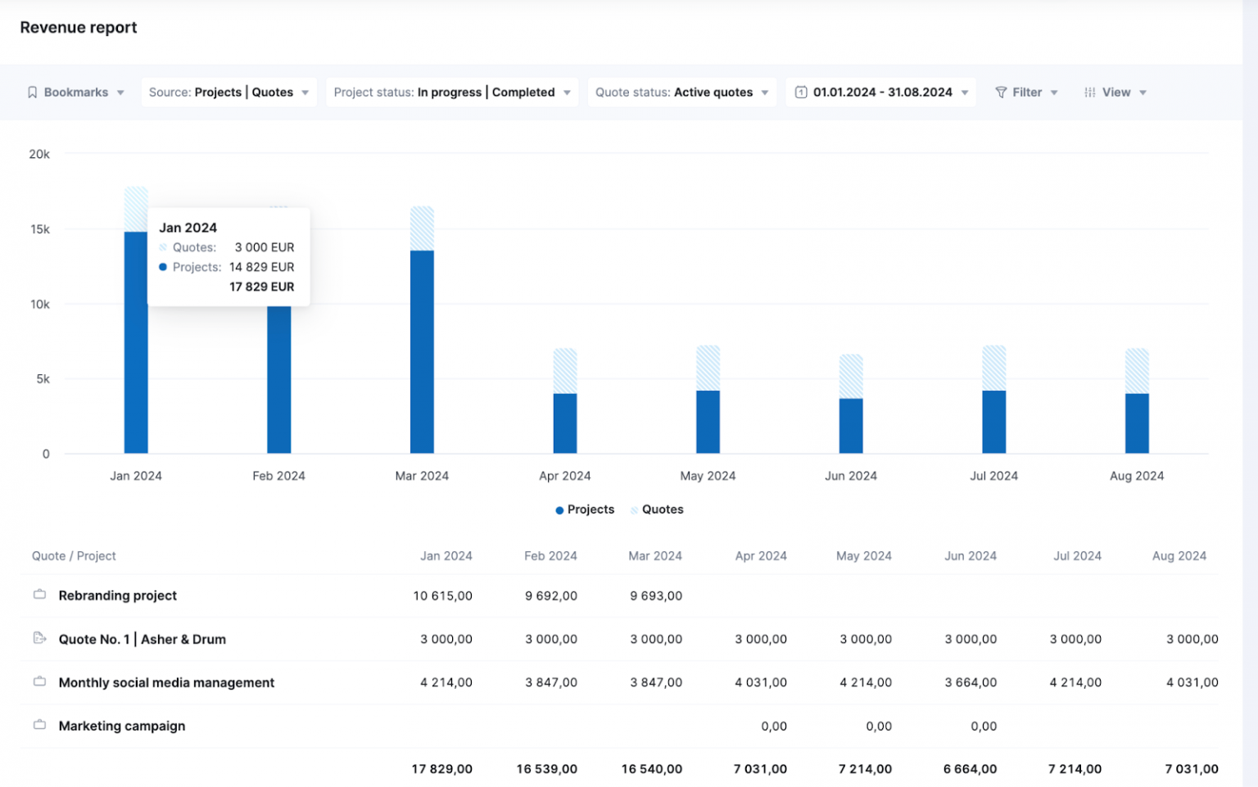Click the Jan 2024 tooltip total of 17 829 EUR
Viewport: 1258px width, 787px height.
pos(261,287)
